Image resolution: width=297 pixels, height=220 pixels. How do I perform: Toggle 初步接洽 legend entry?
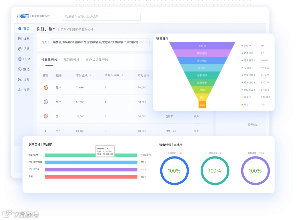[x=247, y=53]
